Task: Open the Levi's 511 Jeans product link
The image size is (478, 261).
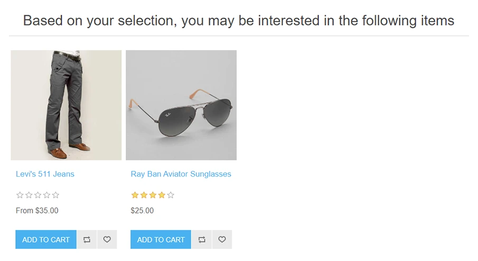Action: [45, 174]
